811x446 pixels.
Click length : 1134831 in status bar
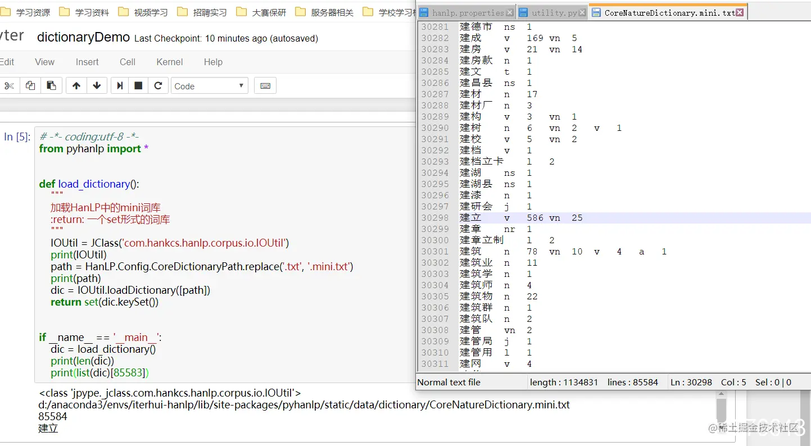(564, 383)
